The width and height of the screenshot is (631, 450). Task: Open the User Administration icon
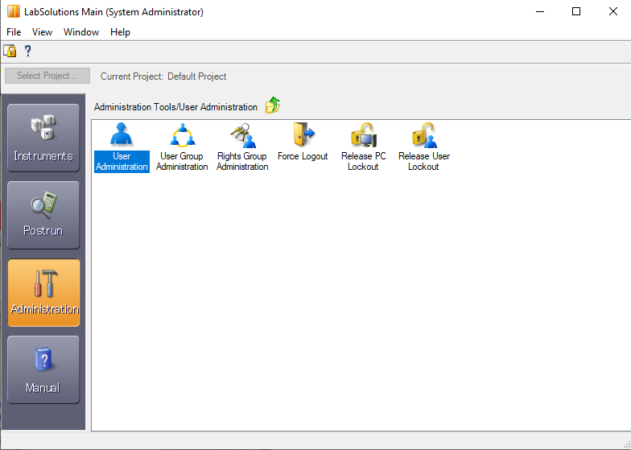[x=122, y=147]
